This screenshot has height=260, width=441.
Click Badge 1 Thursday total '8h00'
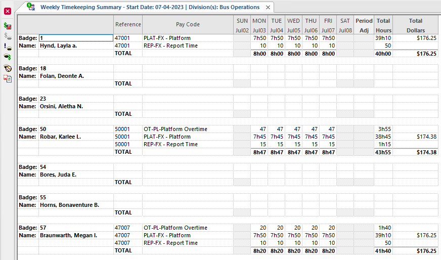coord(312,54)
